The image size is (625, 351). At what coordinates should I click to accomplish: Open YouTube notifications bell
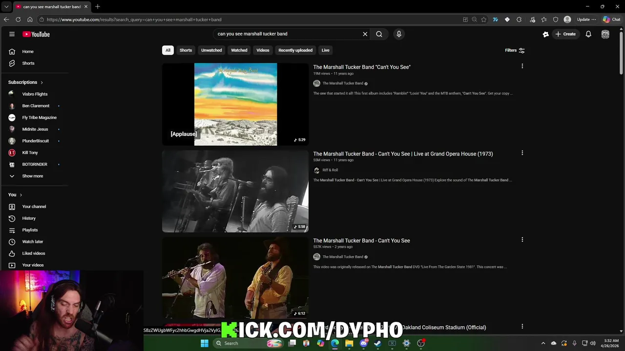point(588,34)
